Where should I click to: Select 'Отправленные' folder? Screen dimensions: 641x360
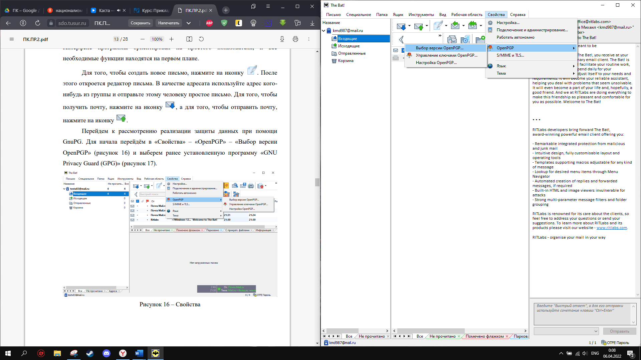(352, 53)
